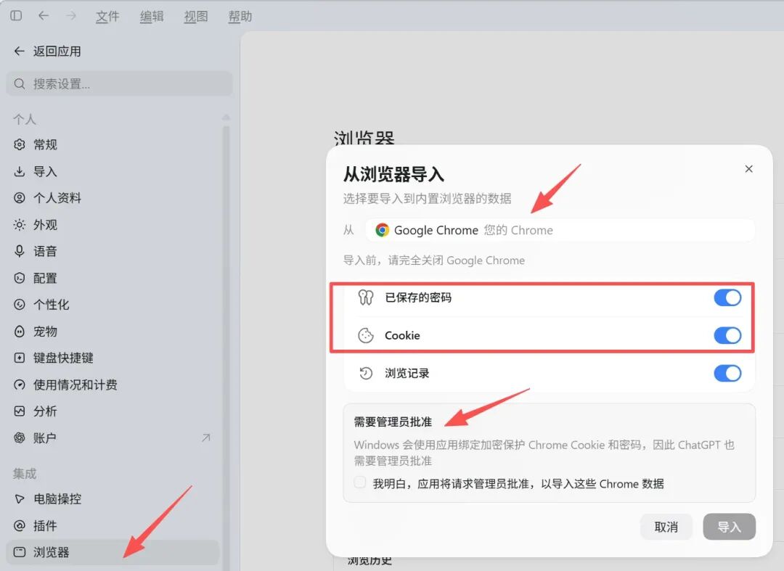Click the saved passwords key icon
Screen dimensions: 784x571
tap(365, 297)
